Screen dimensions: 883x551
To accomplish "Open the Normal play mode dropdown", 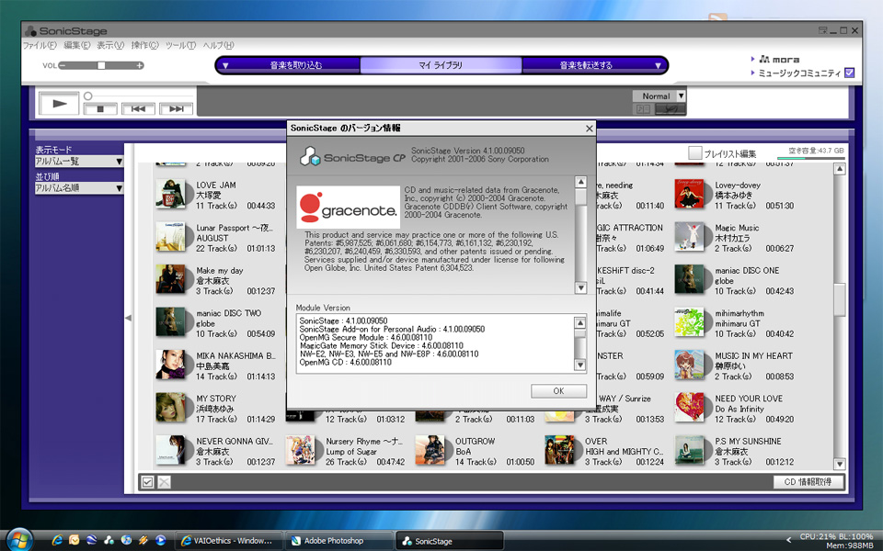I will coord(659,96).
